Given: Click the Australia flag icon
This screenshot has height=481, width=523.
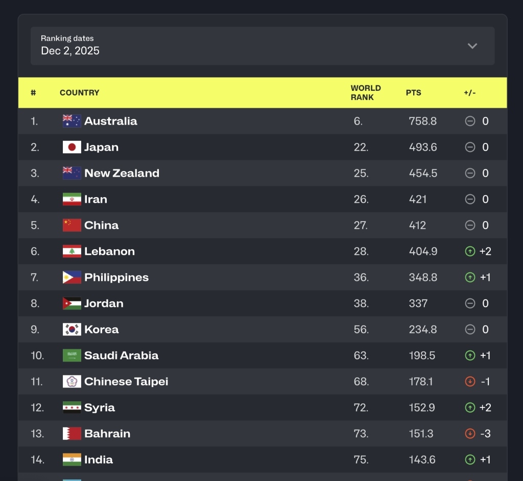Looking at the screenshot, I should [72, 121].
